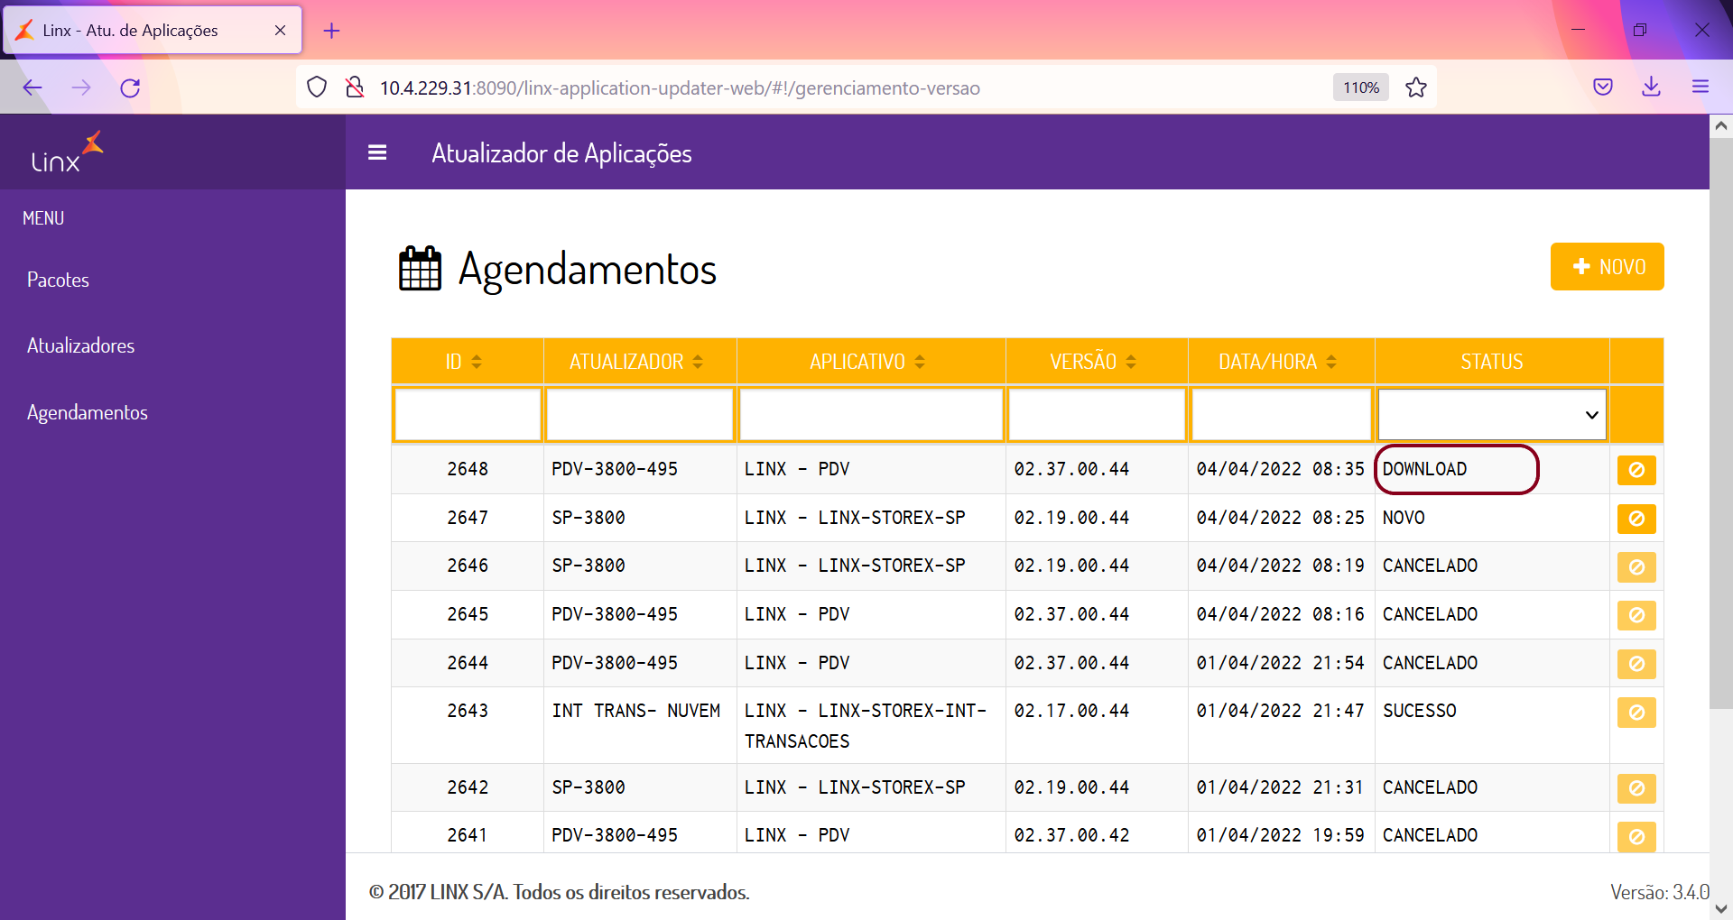Click the Versão filter input field
This screenshot has height=920, width=1733.
(1097, 415)
